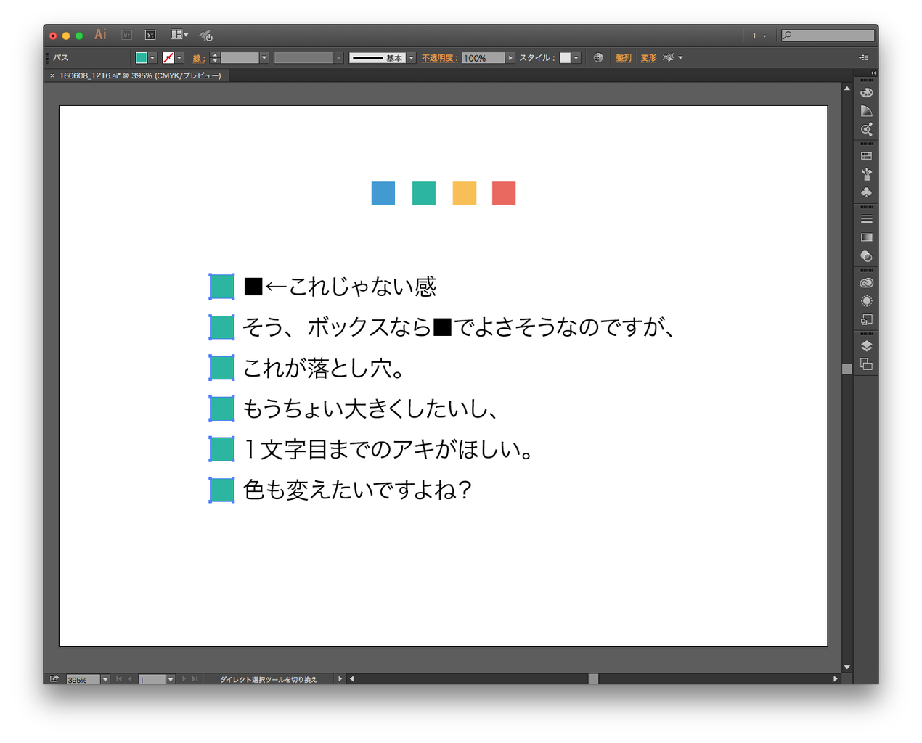Click the first artboard navigation button
922x743 pixels.
point(119,679)
